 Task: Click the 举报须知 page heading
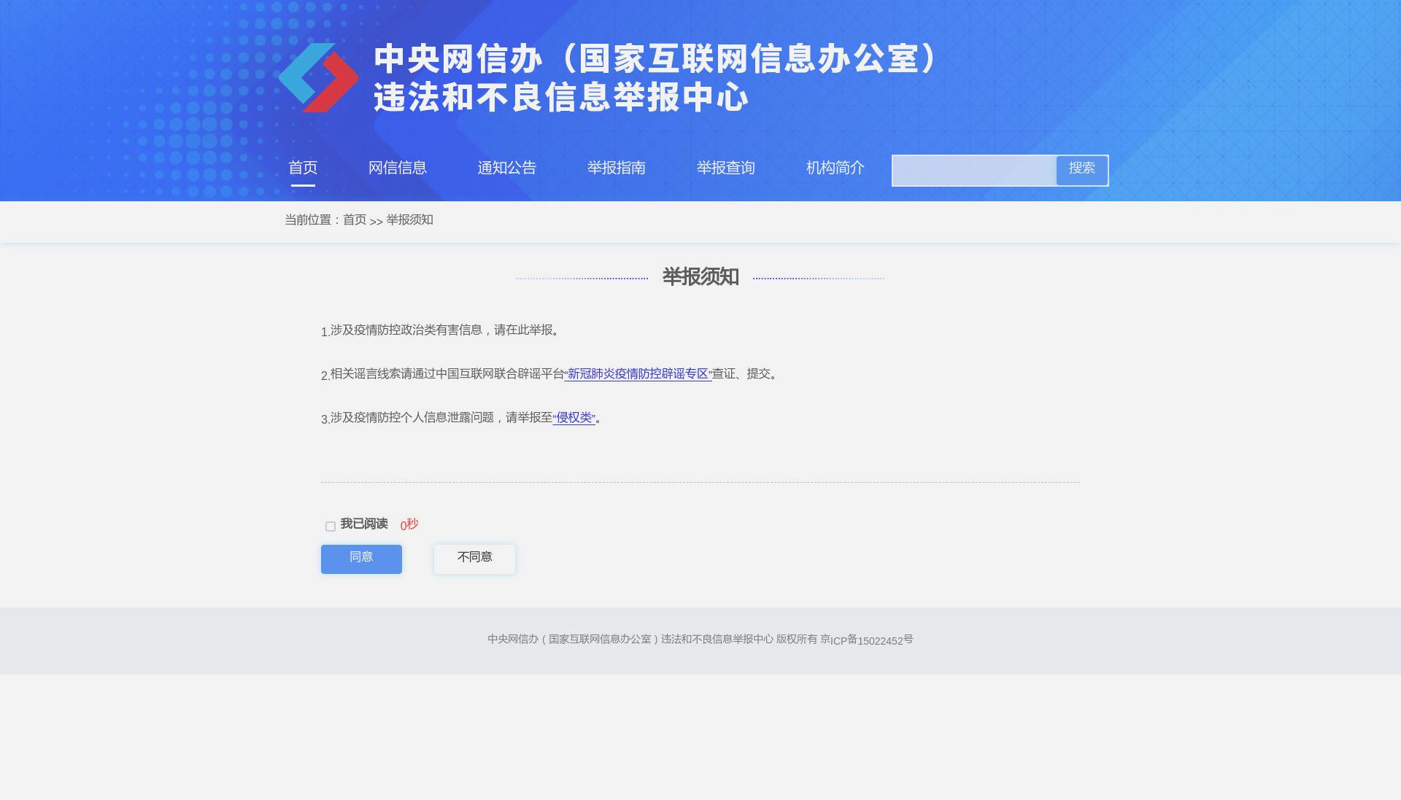pos(700,277)
